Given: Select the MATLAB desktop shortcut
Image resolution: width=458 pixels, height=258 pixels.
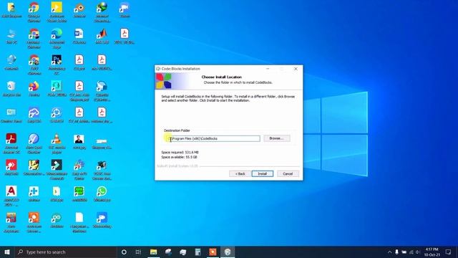Looking at the screenshot, I should coord(102,37).
